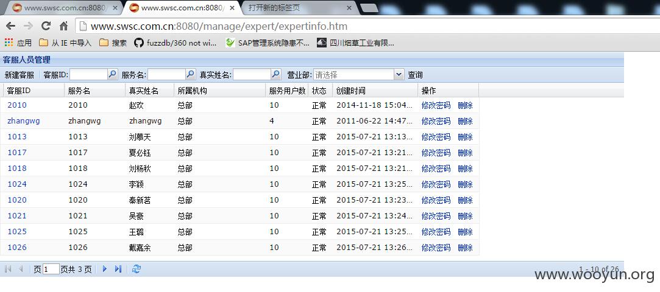This screenshot has width=660, height=292.
Task: Go to previous page of the grid
Action: point(21,269)
